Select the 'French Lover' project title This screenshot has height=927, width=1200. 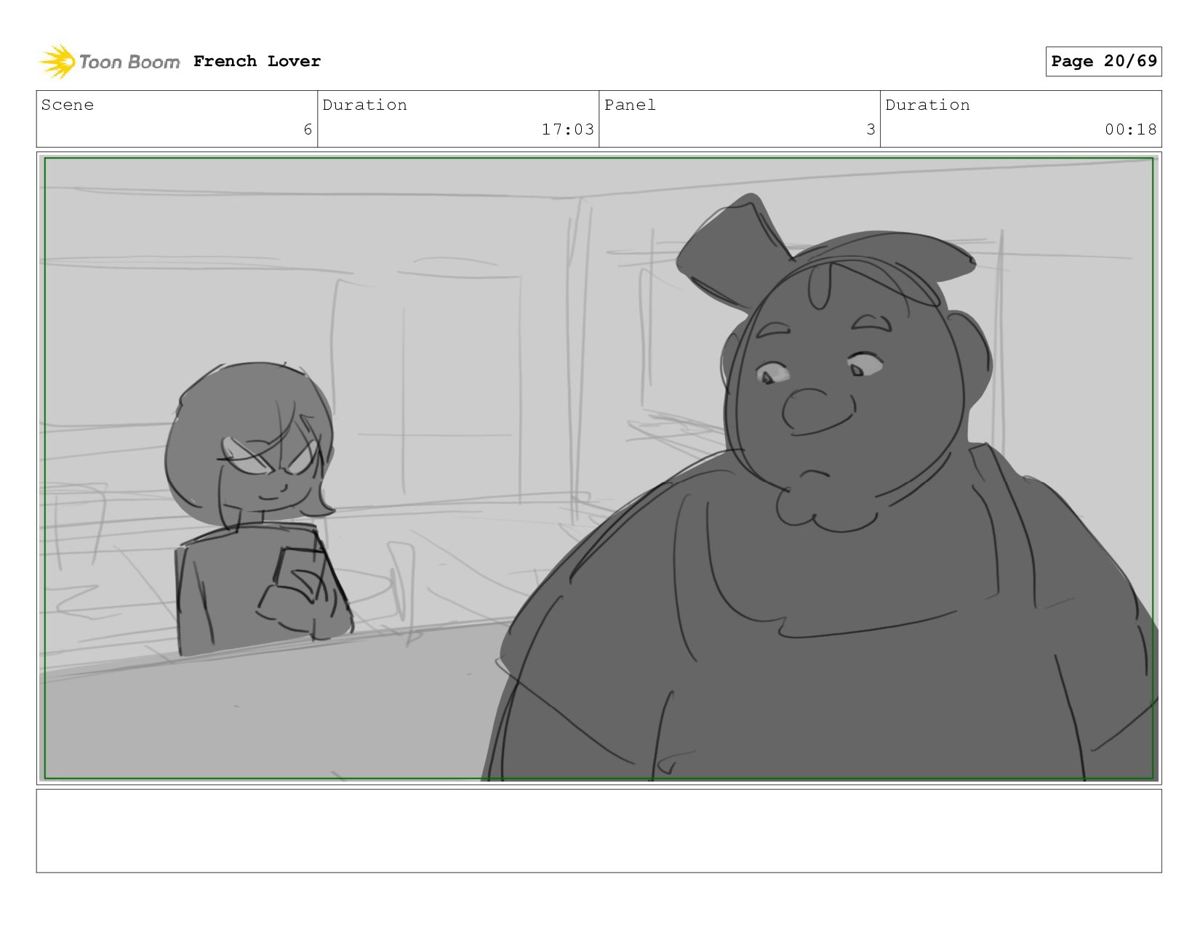tap(257, 61)
